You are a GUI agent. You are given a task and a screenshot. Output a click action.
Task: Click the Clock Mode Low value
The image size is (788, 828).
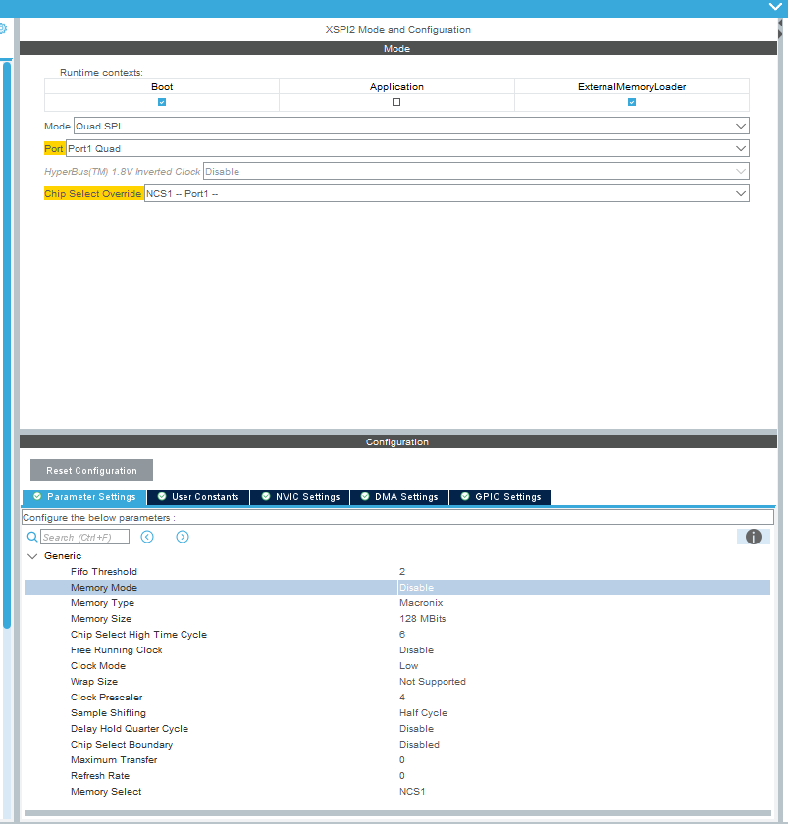click(x=409, y=666)
